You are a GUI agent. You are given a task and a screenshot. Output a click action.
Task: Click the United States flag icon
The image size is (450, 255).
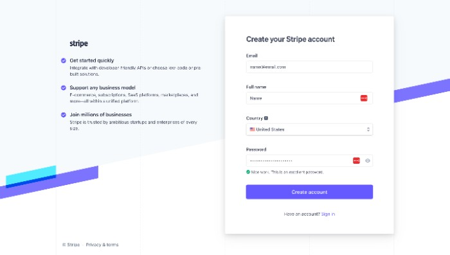[252, 129]
